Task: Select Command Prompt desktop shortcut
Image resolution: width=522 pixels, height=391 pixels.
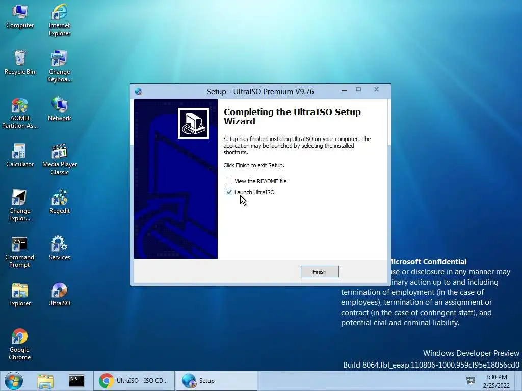Action: [19, 252]
